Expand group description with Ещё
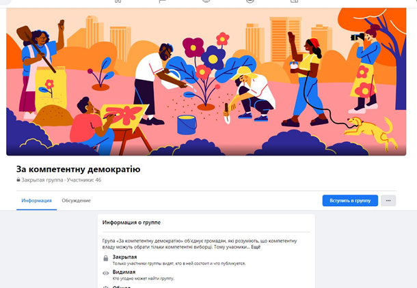Viewport: 417px width, 288px height. [x=256, y=247]
